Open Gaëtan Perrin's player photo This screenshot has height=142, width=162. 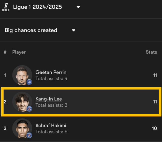coord(22,75)
